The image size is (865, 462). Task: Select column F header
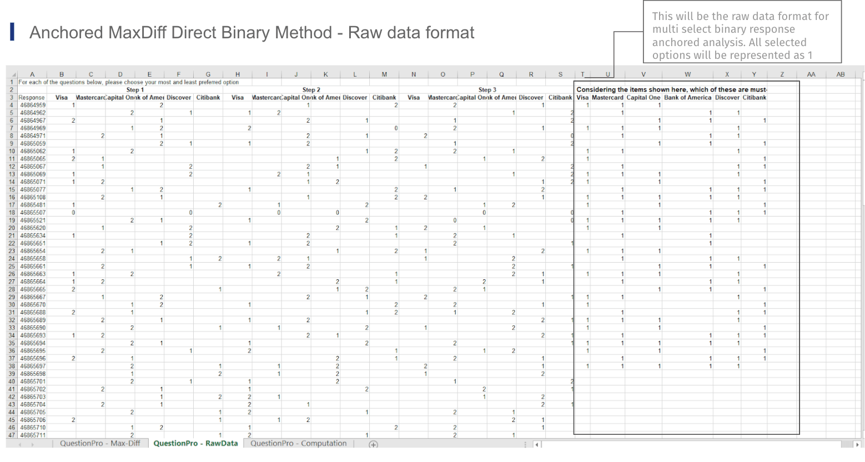pos(179,74)
